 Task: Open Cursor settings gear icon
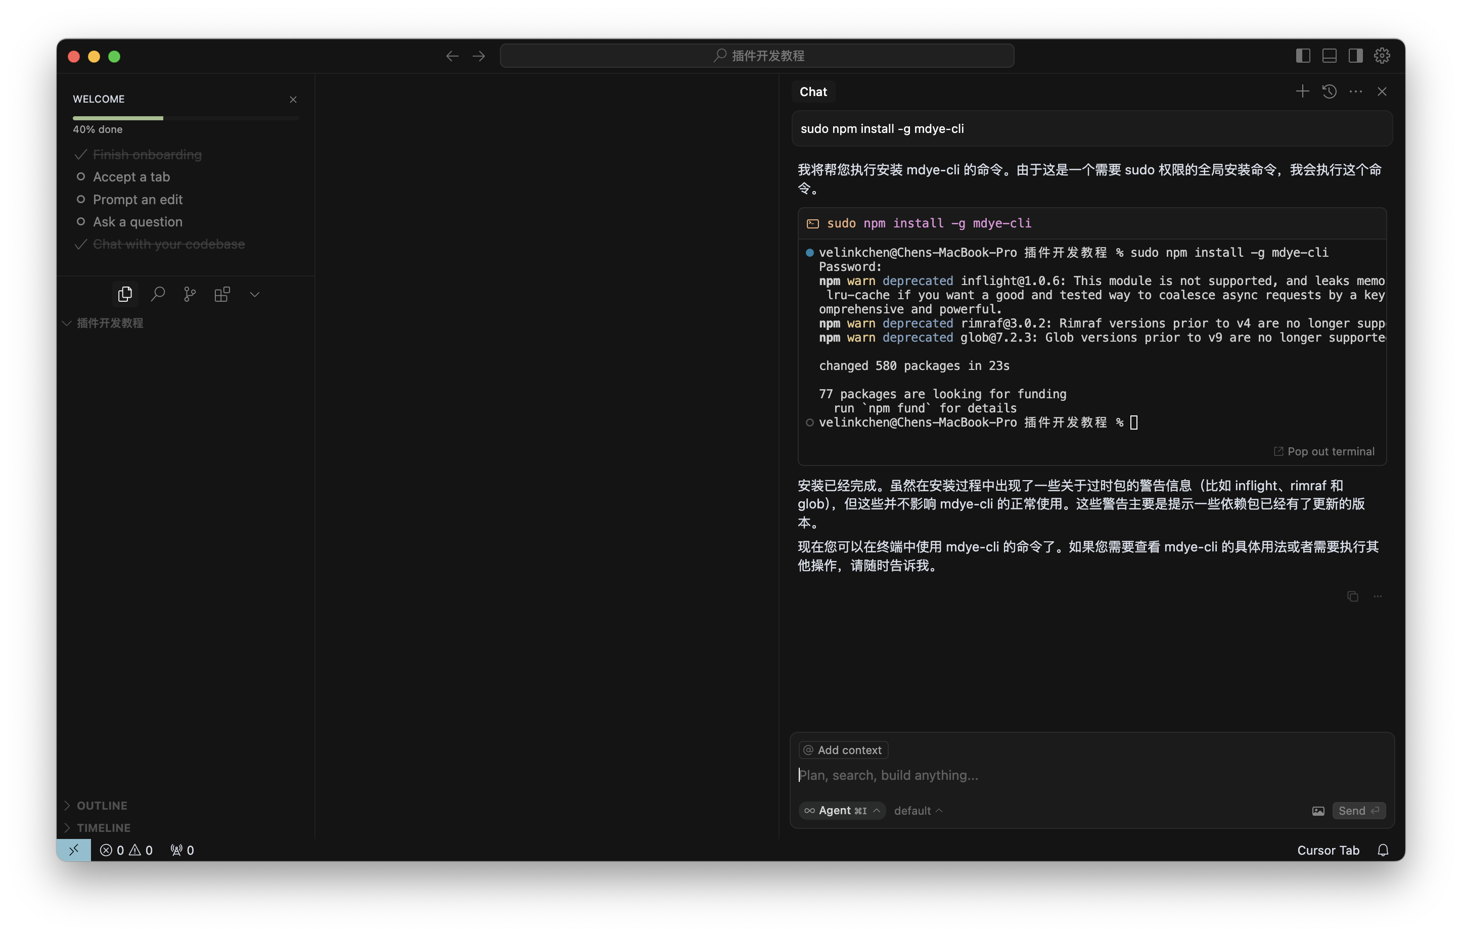click(1382, 56)
